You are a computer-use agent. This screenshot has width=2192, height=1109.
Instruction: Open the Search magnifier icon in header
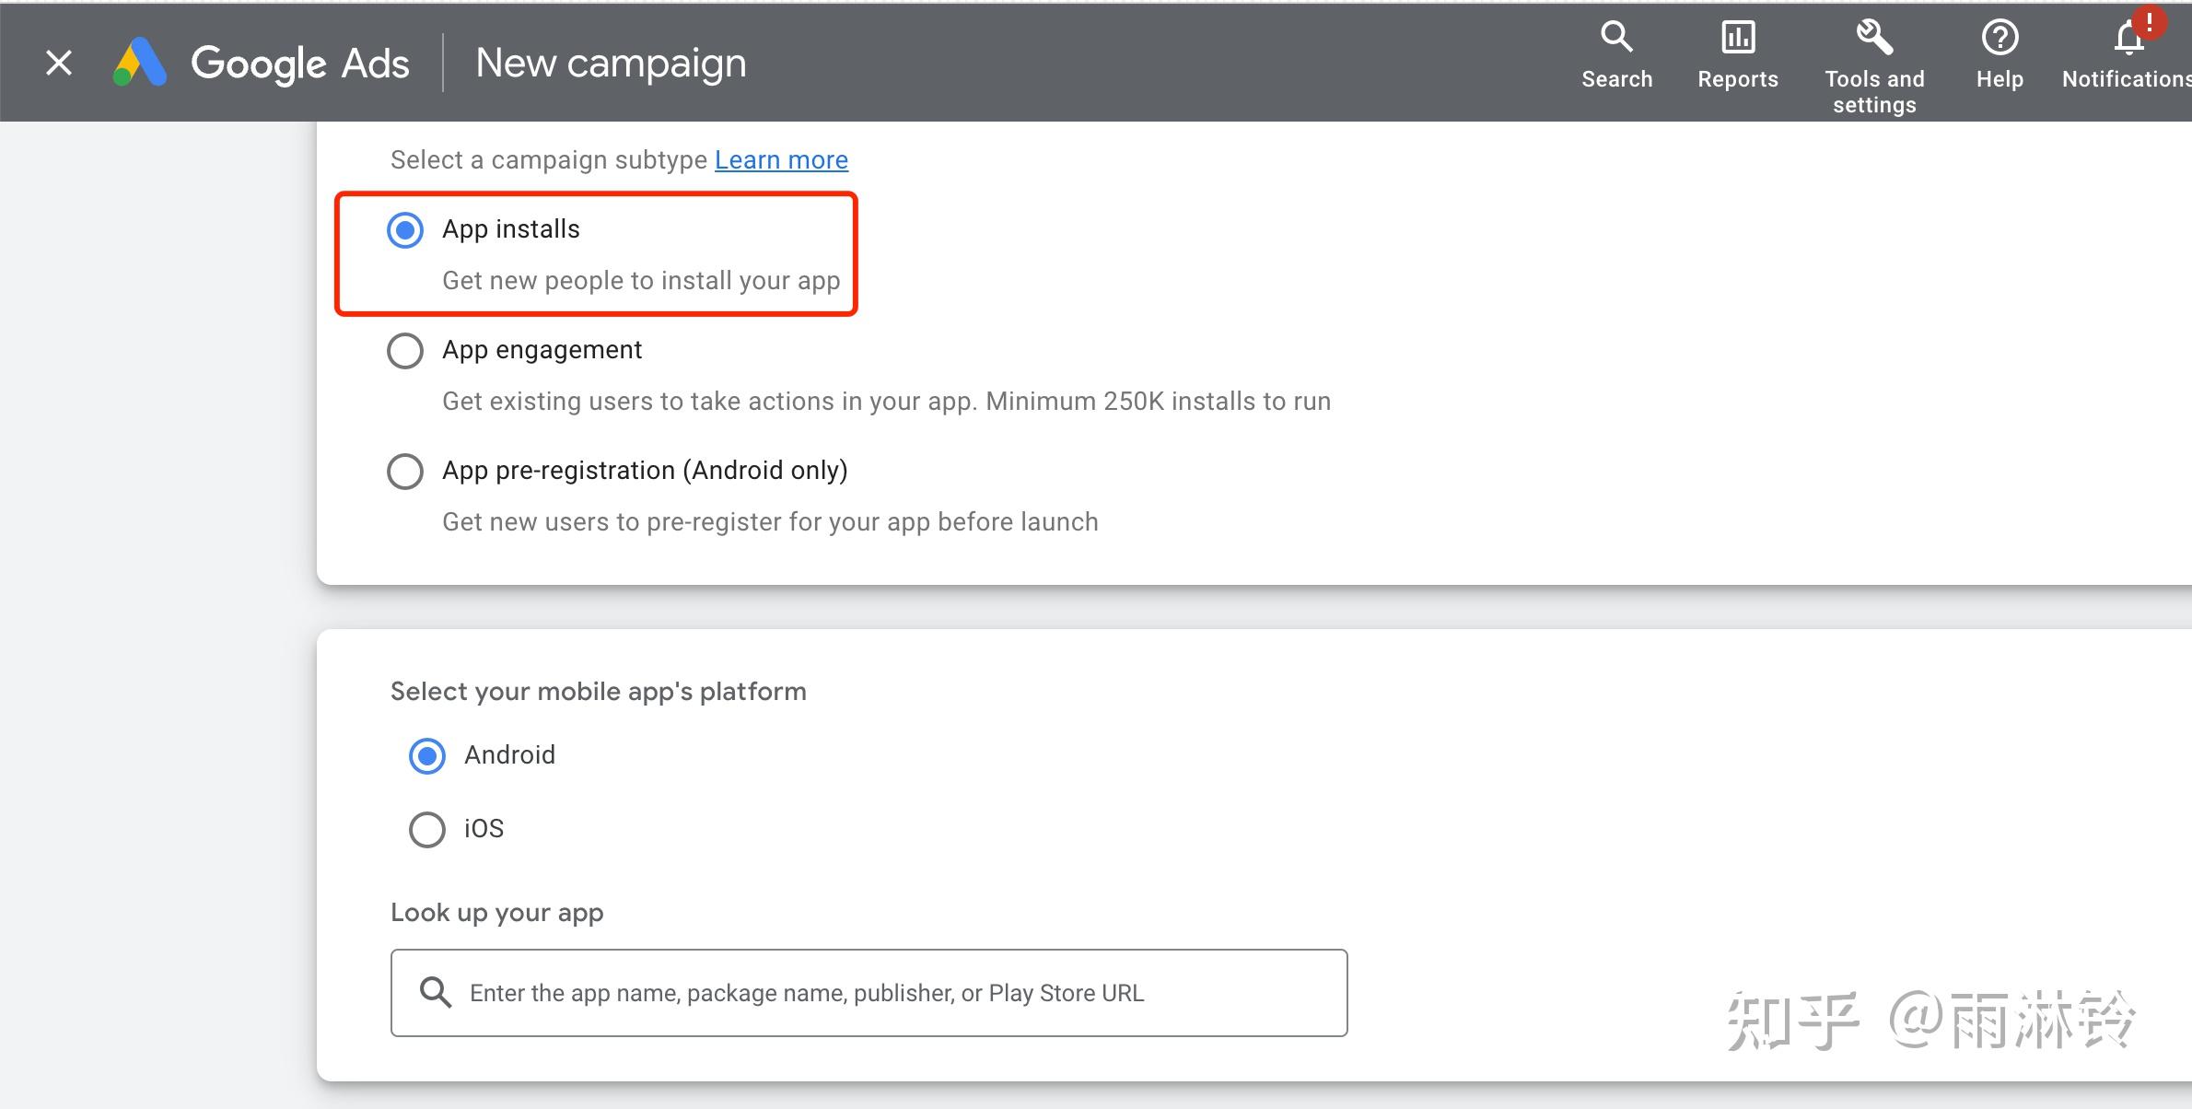[1616, 37]
